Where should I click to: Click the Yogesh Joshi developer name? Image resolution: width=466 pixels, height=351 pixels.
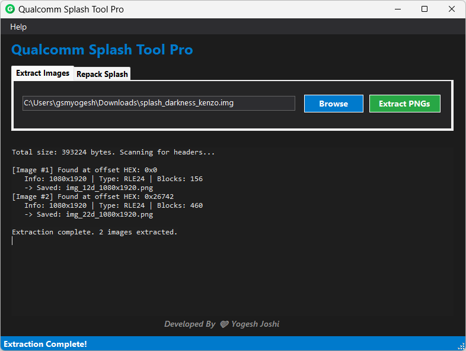coord(256,324)
